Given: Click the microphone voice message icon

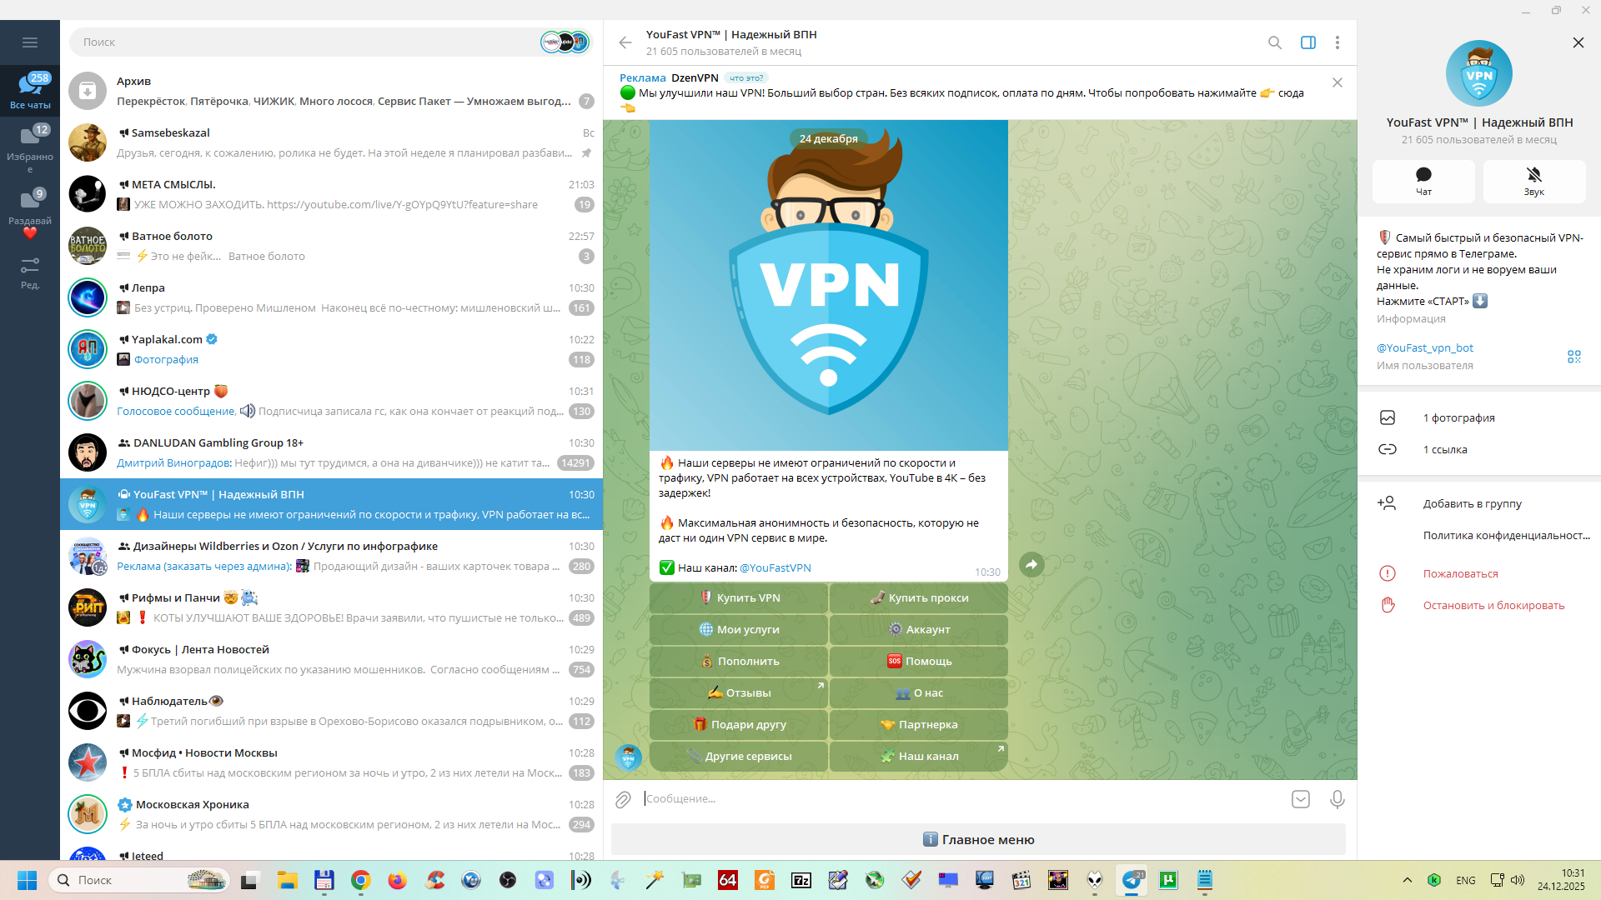Looking at the screenshot, I should [x=1337, y=800].
